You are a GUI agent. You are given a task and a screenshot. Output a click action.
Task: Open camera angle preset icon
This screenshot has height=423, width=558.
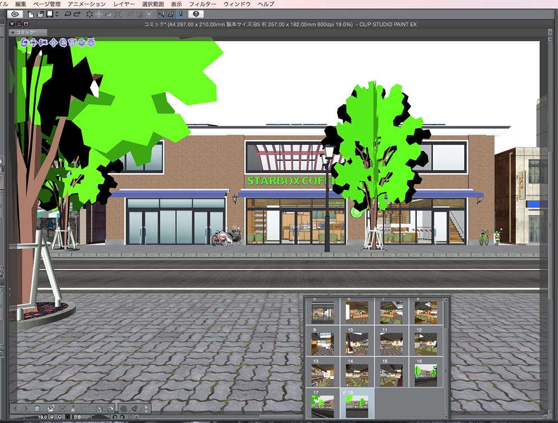pyautogui.click(x=51, y=408)
